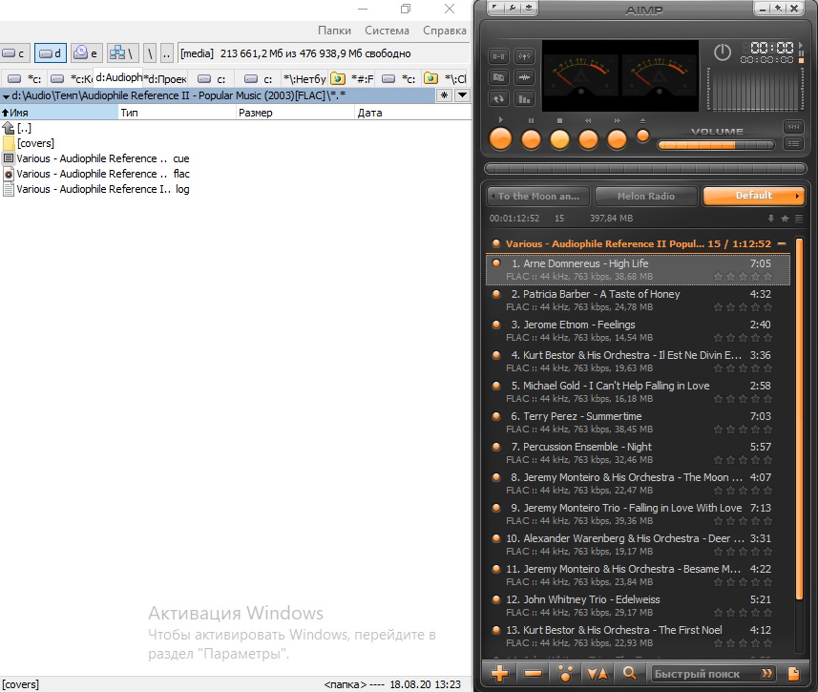
Task: Switch to drive d button
Action: (51, 53)
